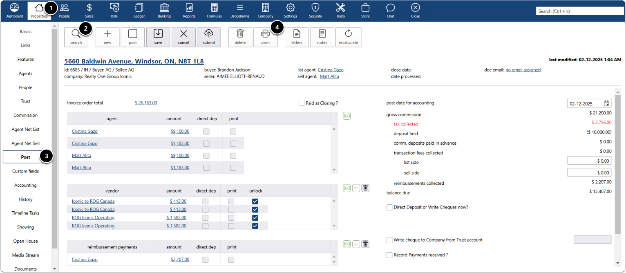
Task: Toggle Write cheque to Company from Trust account
Action: [x=389, y=240]
